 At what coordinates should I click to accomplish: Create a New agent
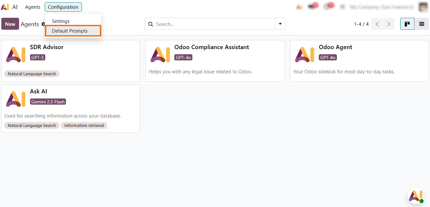coord(10,24)
